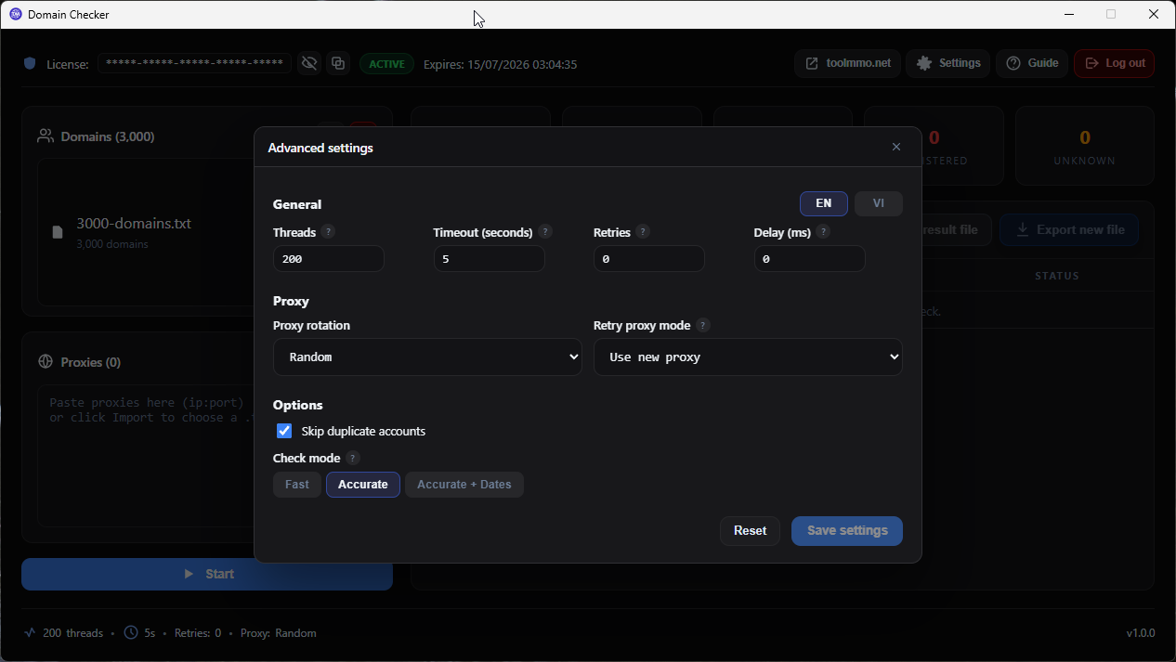
Task: Click the threads activity icon in status bar
Action: (30, 632)
